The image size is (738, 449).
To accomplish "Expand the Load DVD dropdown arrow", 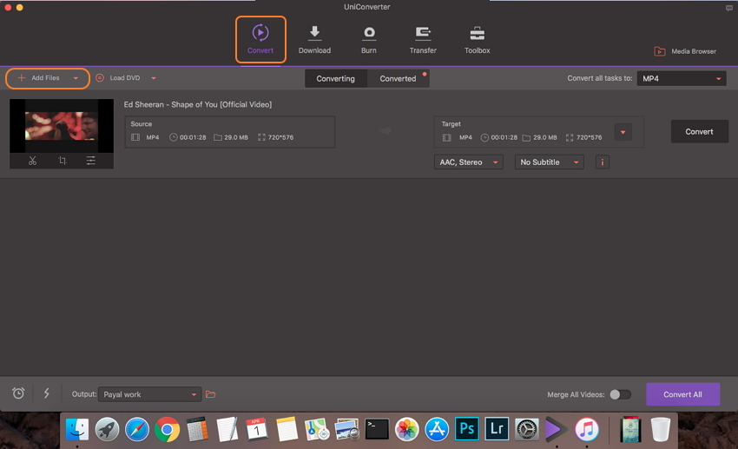I will [x=154, y=78].
